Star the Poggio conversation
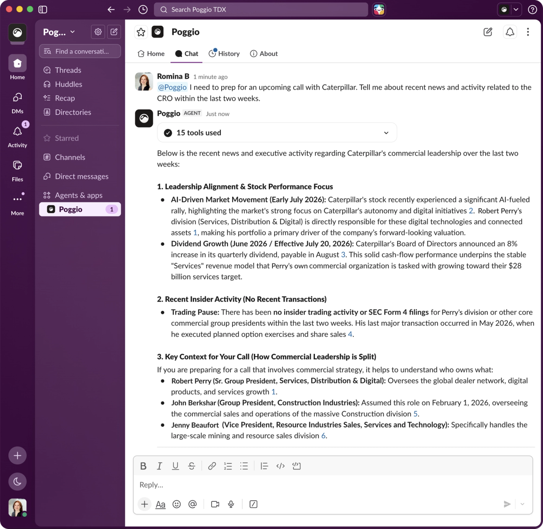Screen dimensions: 543x529 pos(141,32)
